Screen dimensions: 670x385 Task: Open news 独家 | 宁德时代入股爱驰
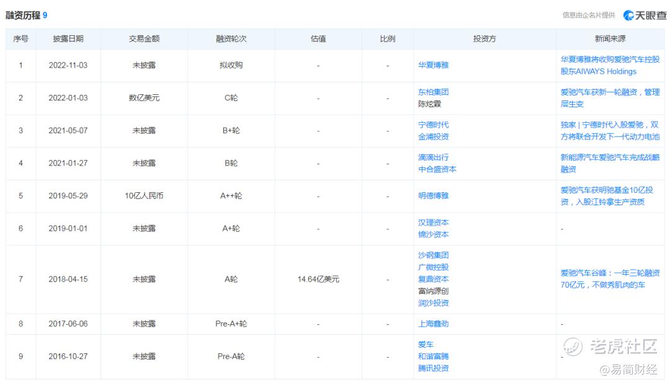(x=610, y=131)
